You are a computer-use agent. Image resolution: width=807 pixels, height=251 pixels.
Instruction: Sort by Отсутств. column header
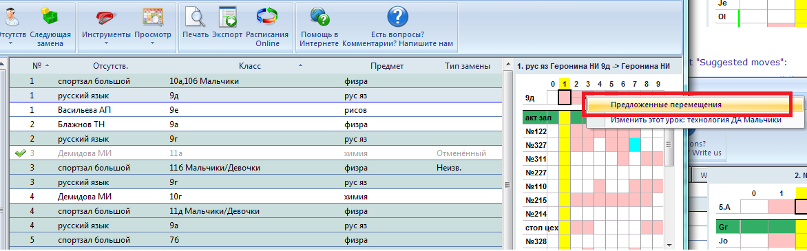point(110,66)
